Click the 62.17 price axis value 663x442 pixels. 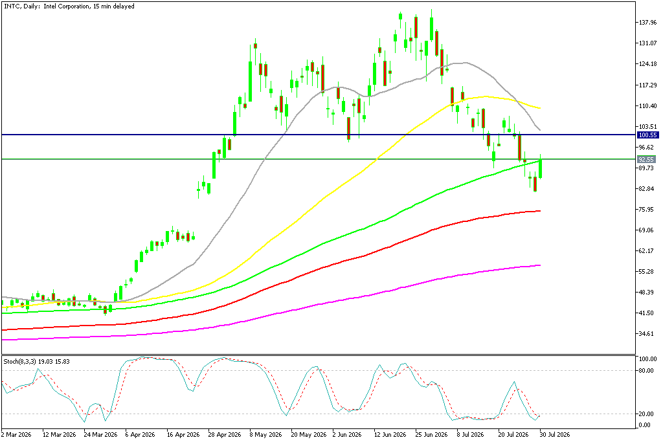[x=647, y=251]
